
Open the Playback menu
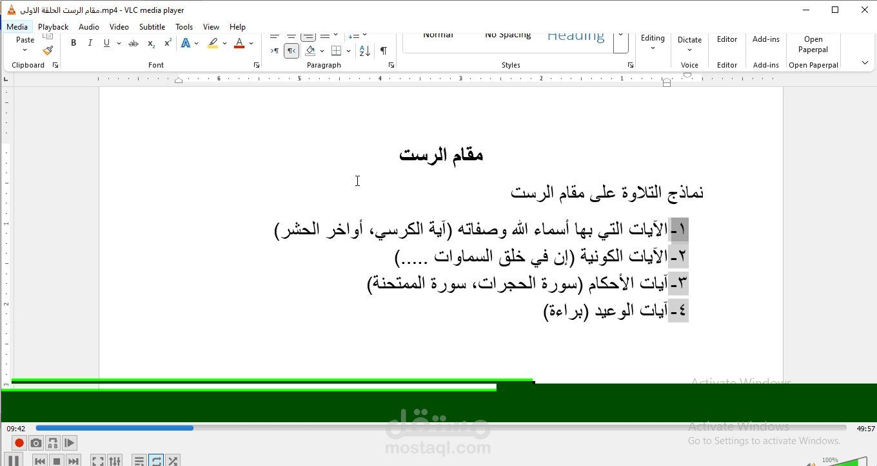click(x=53, y=27)
